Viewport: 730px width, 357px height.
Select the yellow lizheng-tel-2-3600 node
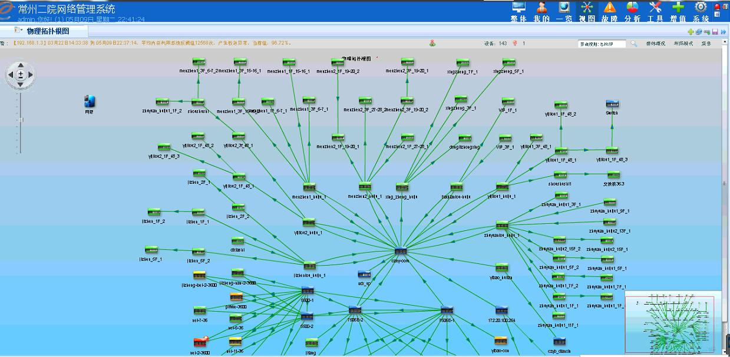[x=199, y=275]
